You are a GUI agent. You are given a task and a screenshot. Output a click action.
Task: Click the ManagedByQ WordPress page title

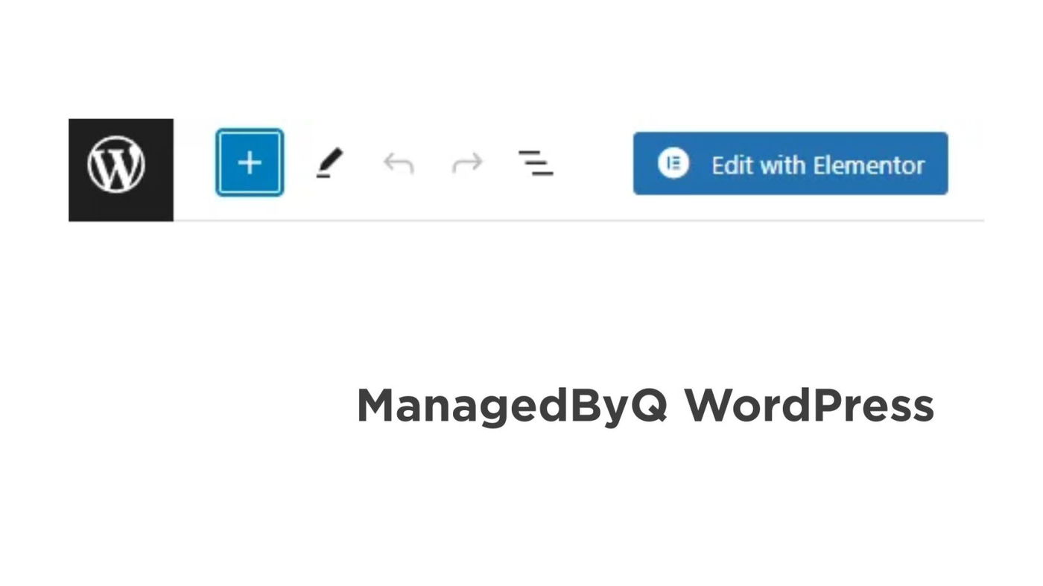click(x=645, y=407)
